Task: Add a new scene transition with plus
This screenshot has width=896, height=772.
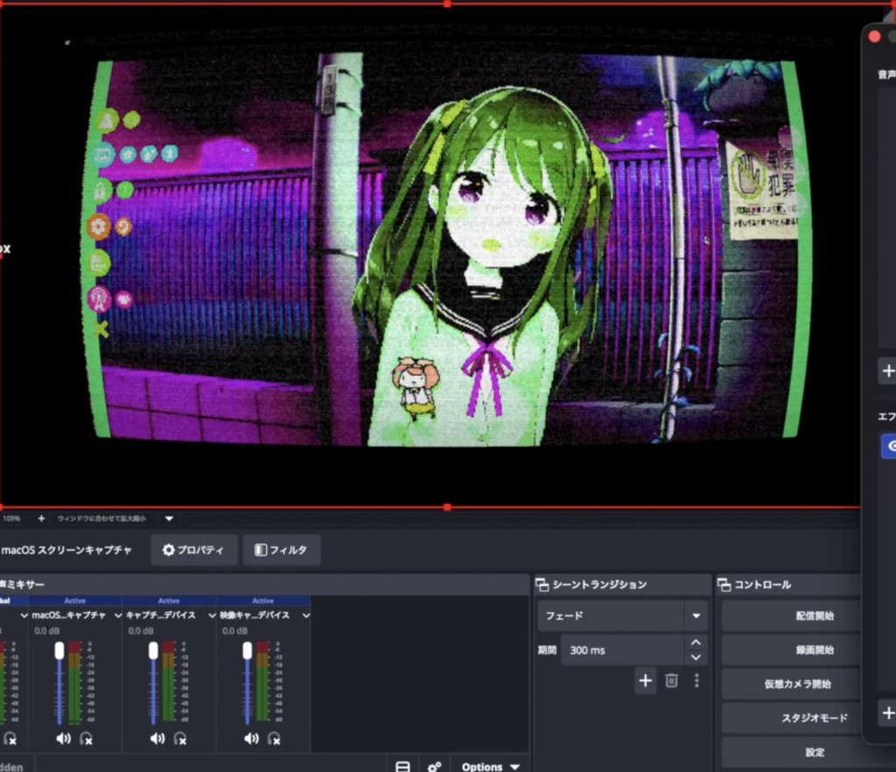Action: (645, 681)
